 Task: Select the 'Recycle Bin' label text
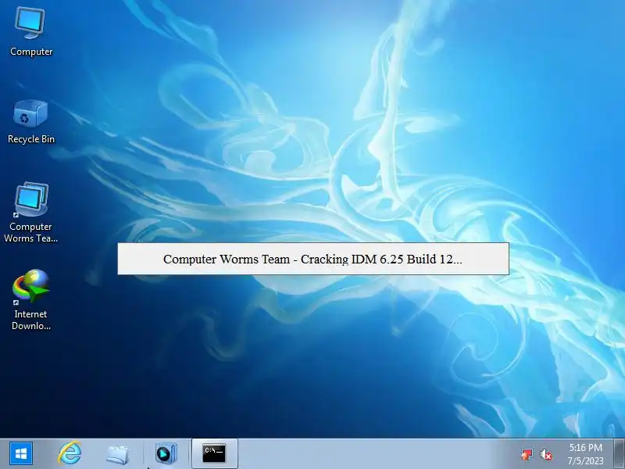click(31, 139)
